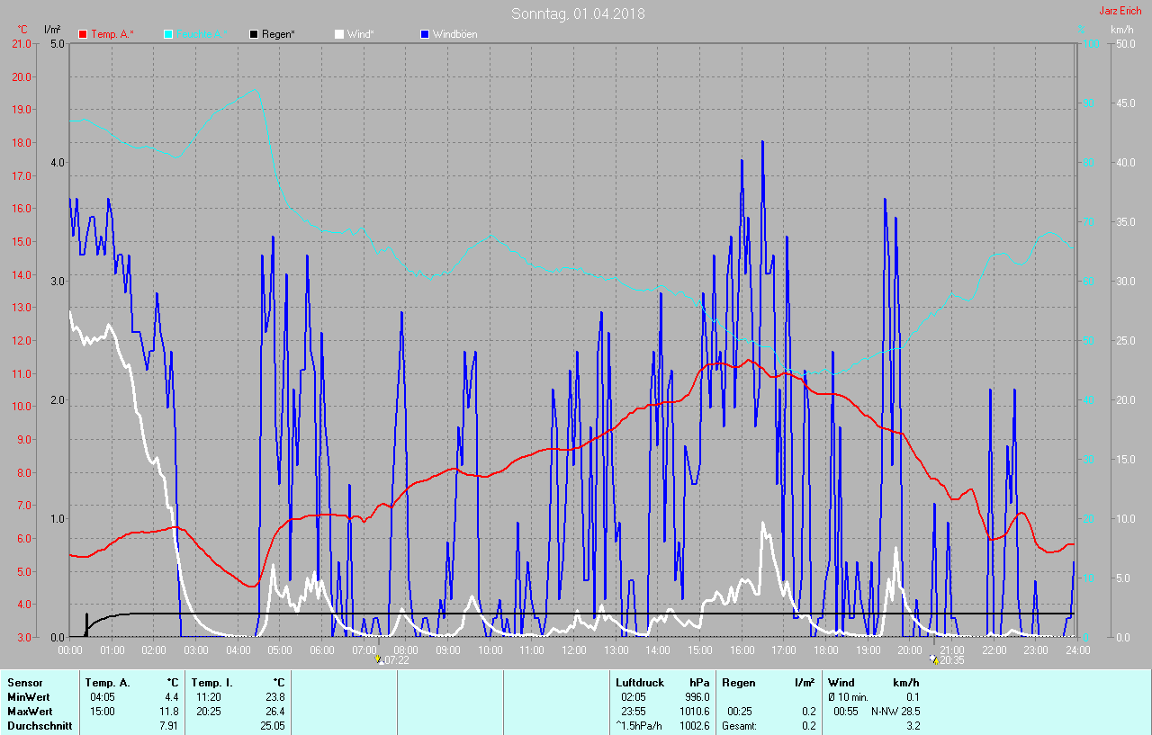Click the Regen header in statistics table
Screen dimensions: 1152x735
tap(741, 683)
